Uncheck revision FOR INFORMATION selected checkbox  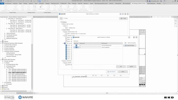[76, 45]
